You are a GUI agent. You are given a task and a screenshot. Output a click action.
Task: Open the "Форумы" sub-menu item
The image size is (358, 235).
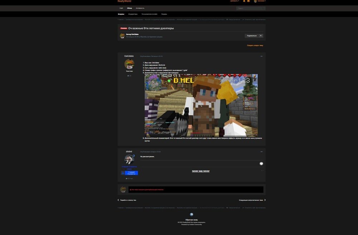coord(121,14)
